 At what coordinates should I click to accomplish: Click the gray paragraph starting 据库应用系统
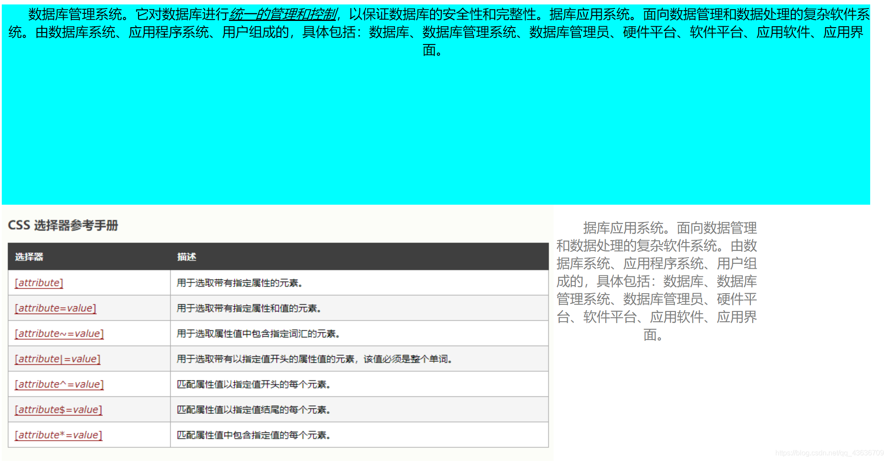click(x=656, y=281)
